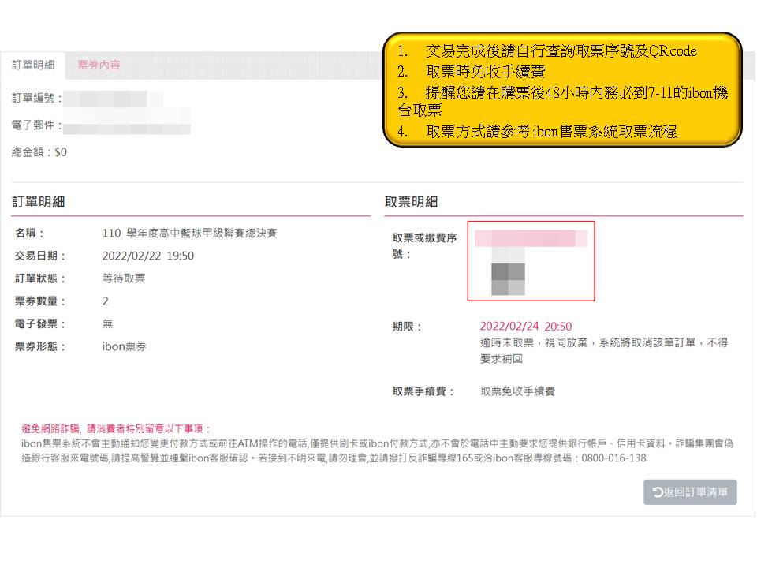
Task: Click the blurred QR code image
Action: [508, 272]
